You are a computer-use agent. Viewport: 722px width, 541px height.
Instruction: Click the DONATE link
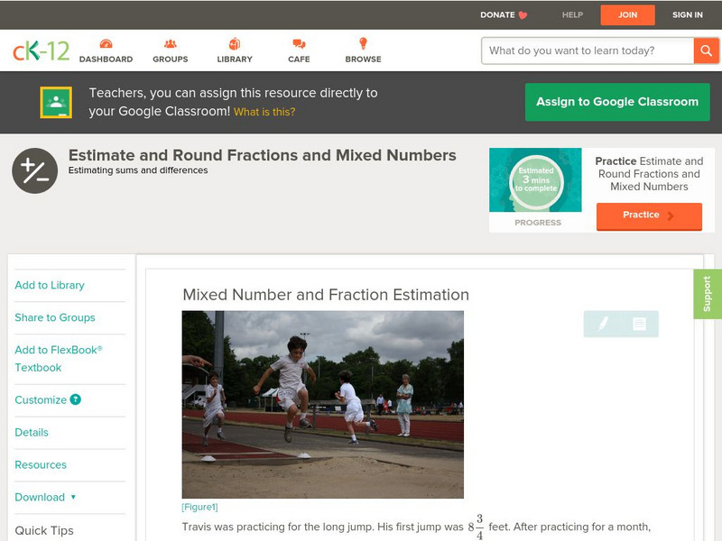[x=497, y=14]
